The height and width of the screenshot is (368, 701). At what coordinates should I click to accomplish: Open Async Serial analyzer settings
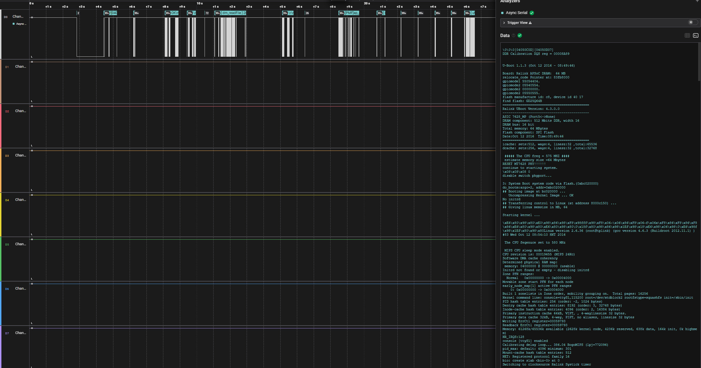(516, 13)
